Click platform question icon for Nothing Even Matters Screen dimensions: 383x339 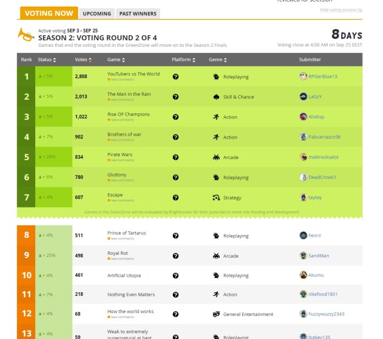(176, 295)
